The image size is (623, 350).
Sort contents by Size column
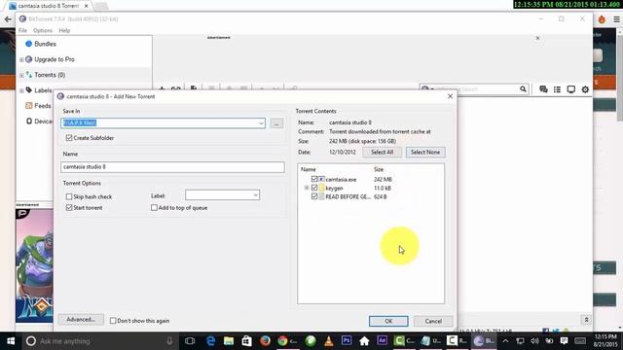pos(379,169)
